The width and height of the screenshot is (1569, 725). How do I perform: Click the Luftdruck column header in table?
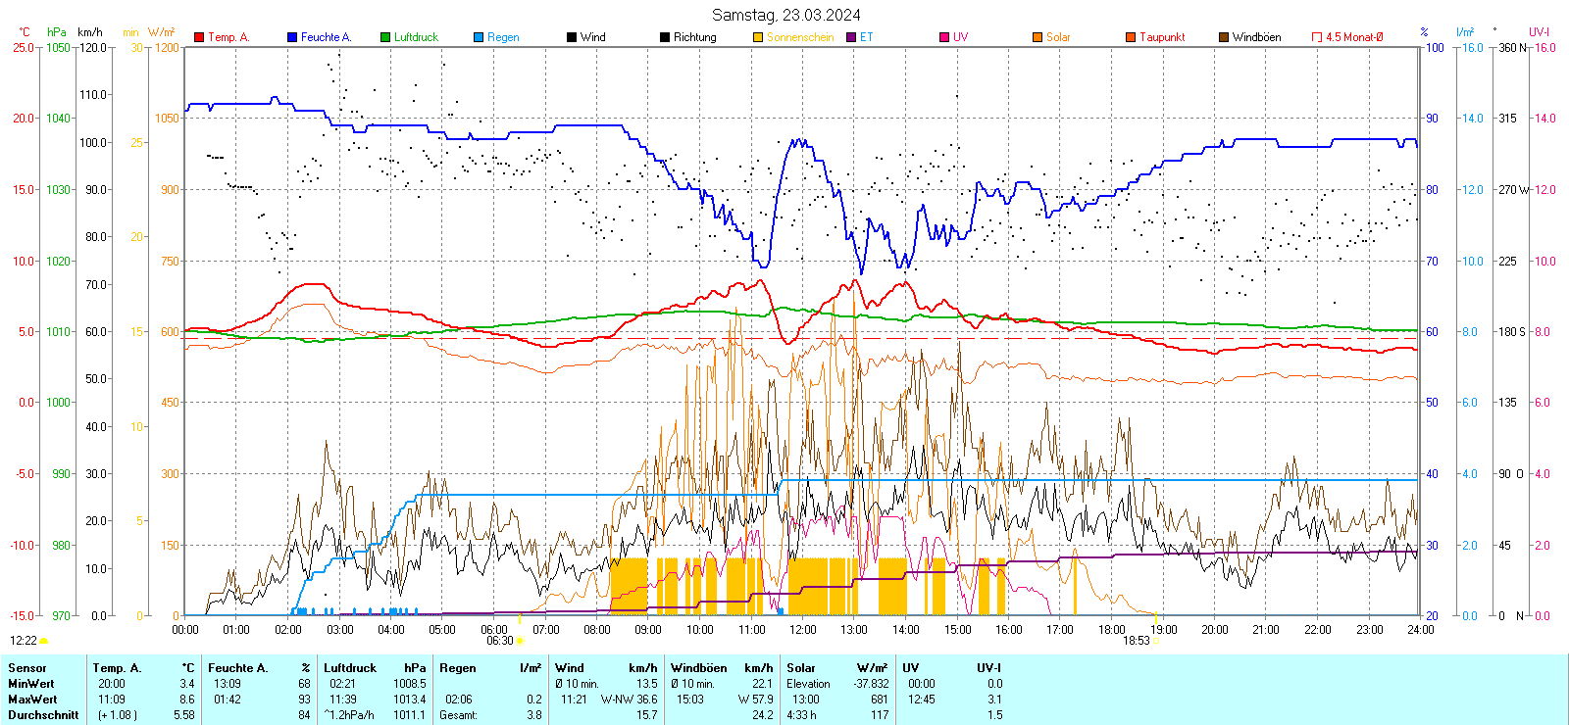[350, 668]
